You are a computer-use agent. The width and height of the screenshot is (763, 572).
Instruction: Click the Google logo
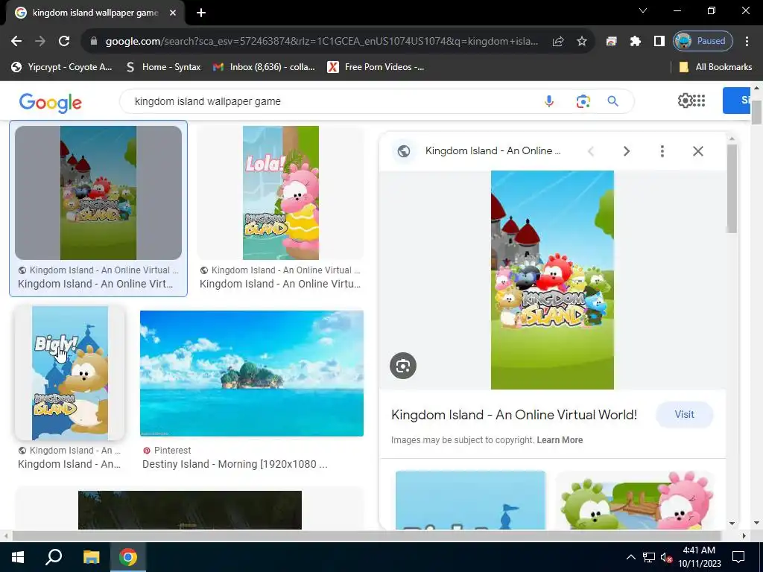pos(50,102)
